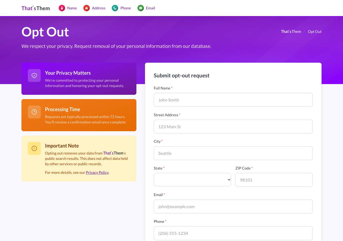Click the ZIP Code input field
The width and height of the screenshot is (343, 241).
click(x=274, y=180)
